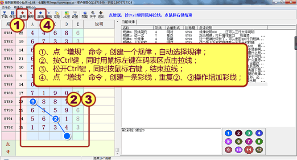Switch to the 当前规律 tab
The height and width of the screenshot is (160, 297).
pyautogui.click(x=128, y=22)
